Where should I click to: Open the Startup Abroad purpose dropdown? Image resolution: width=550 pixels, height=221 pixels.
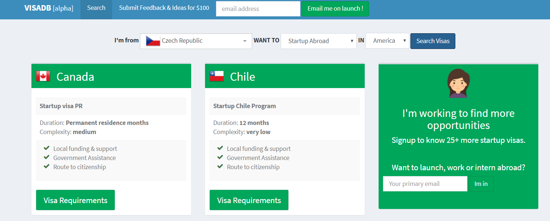tap(319, 41)
